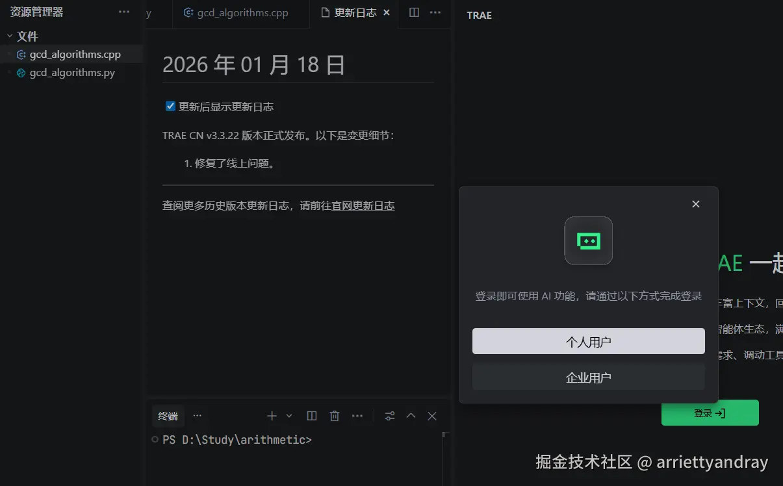Image resolution: width=783 pixels, height=486 pixels.
Task: Click list item 修复了线上问题
Action: 235,164
